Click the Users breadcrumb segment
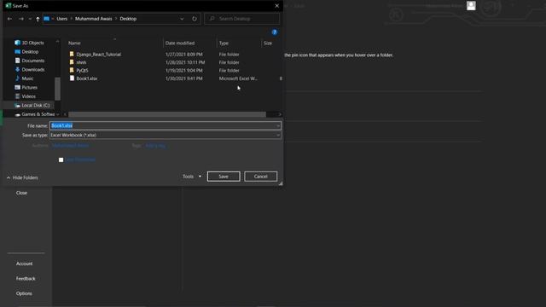The width and height of the screenshot is (546, 307). point(62,19)
